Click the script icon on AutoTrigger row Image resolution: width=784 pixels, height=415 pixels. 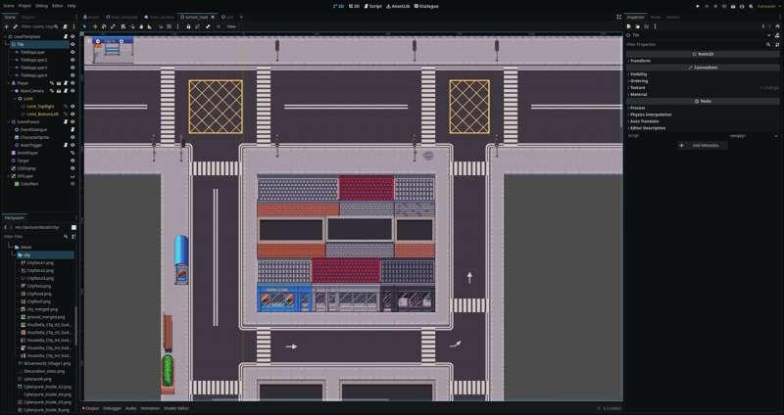point(66,145)
